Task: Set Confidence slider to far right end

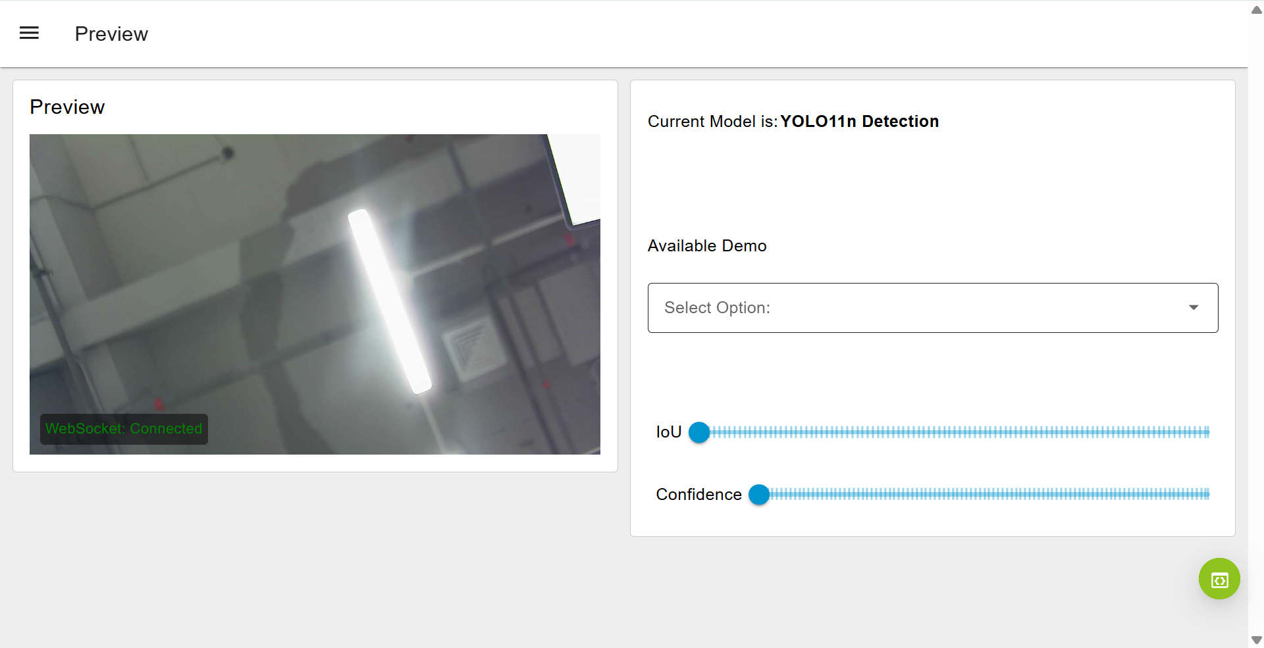Action: point(1208,495)
